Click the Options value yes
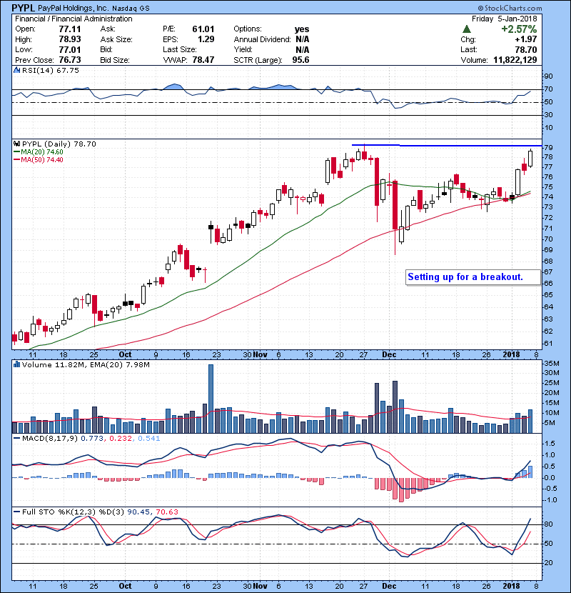Viewport: 571px width, 593px height. pyautogui.click(x=302, y=29)
